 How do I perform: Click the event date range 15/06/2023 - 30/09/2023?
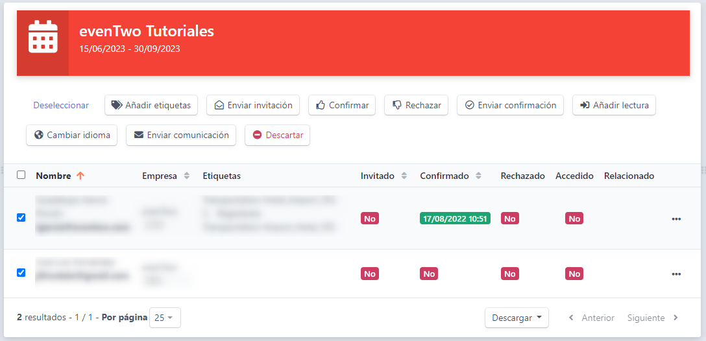coord(130,49)
